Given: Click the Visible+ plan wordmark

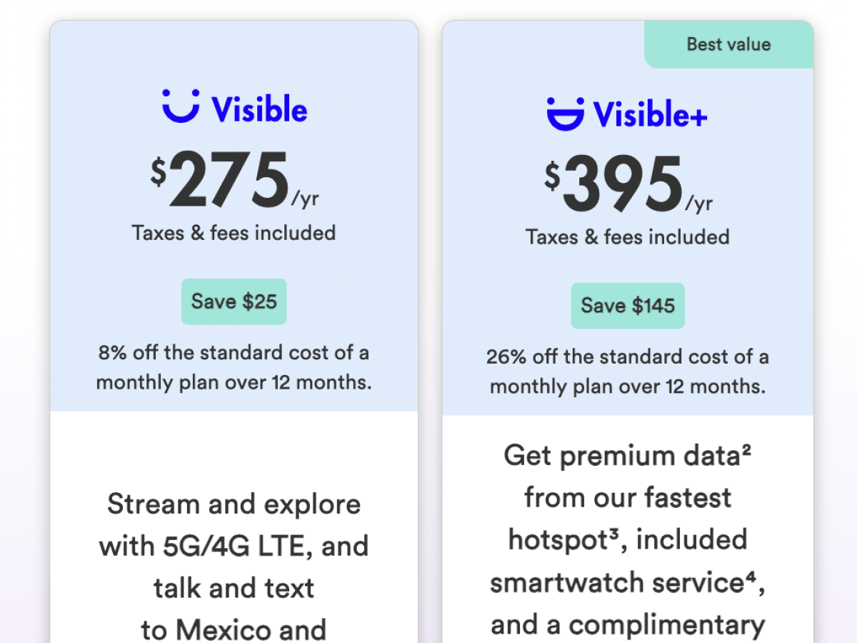Looking at the screenshot, I should click(x=650, y=114).
